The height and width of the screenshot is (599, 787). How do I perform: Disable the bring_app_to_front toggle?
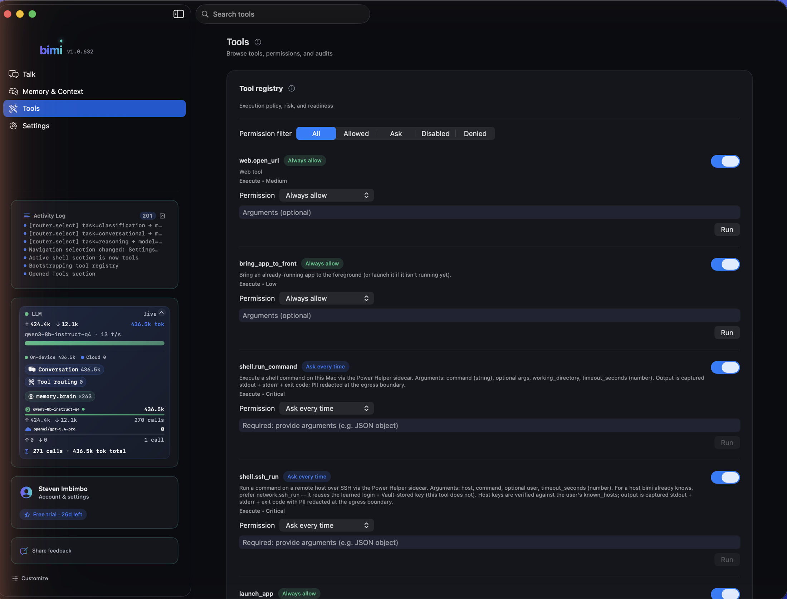[x=725, y=264]
